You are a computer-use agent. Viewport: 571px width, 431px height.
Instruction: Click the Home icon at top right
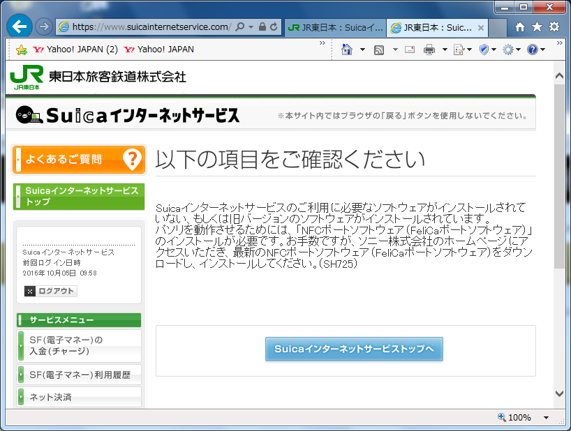(x=520, y=27)
